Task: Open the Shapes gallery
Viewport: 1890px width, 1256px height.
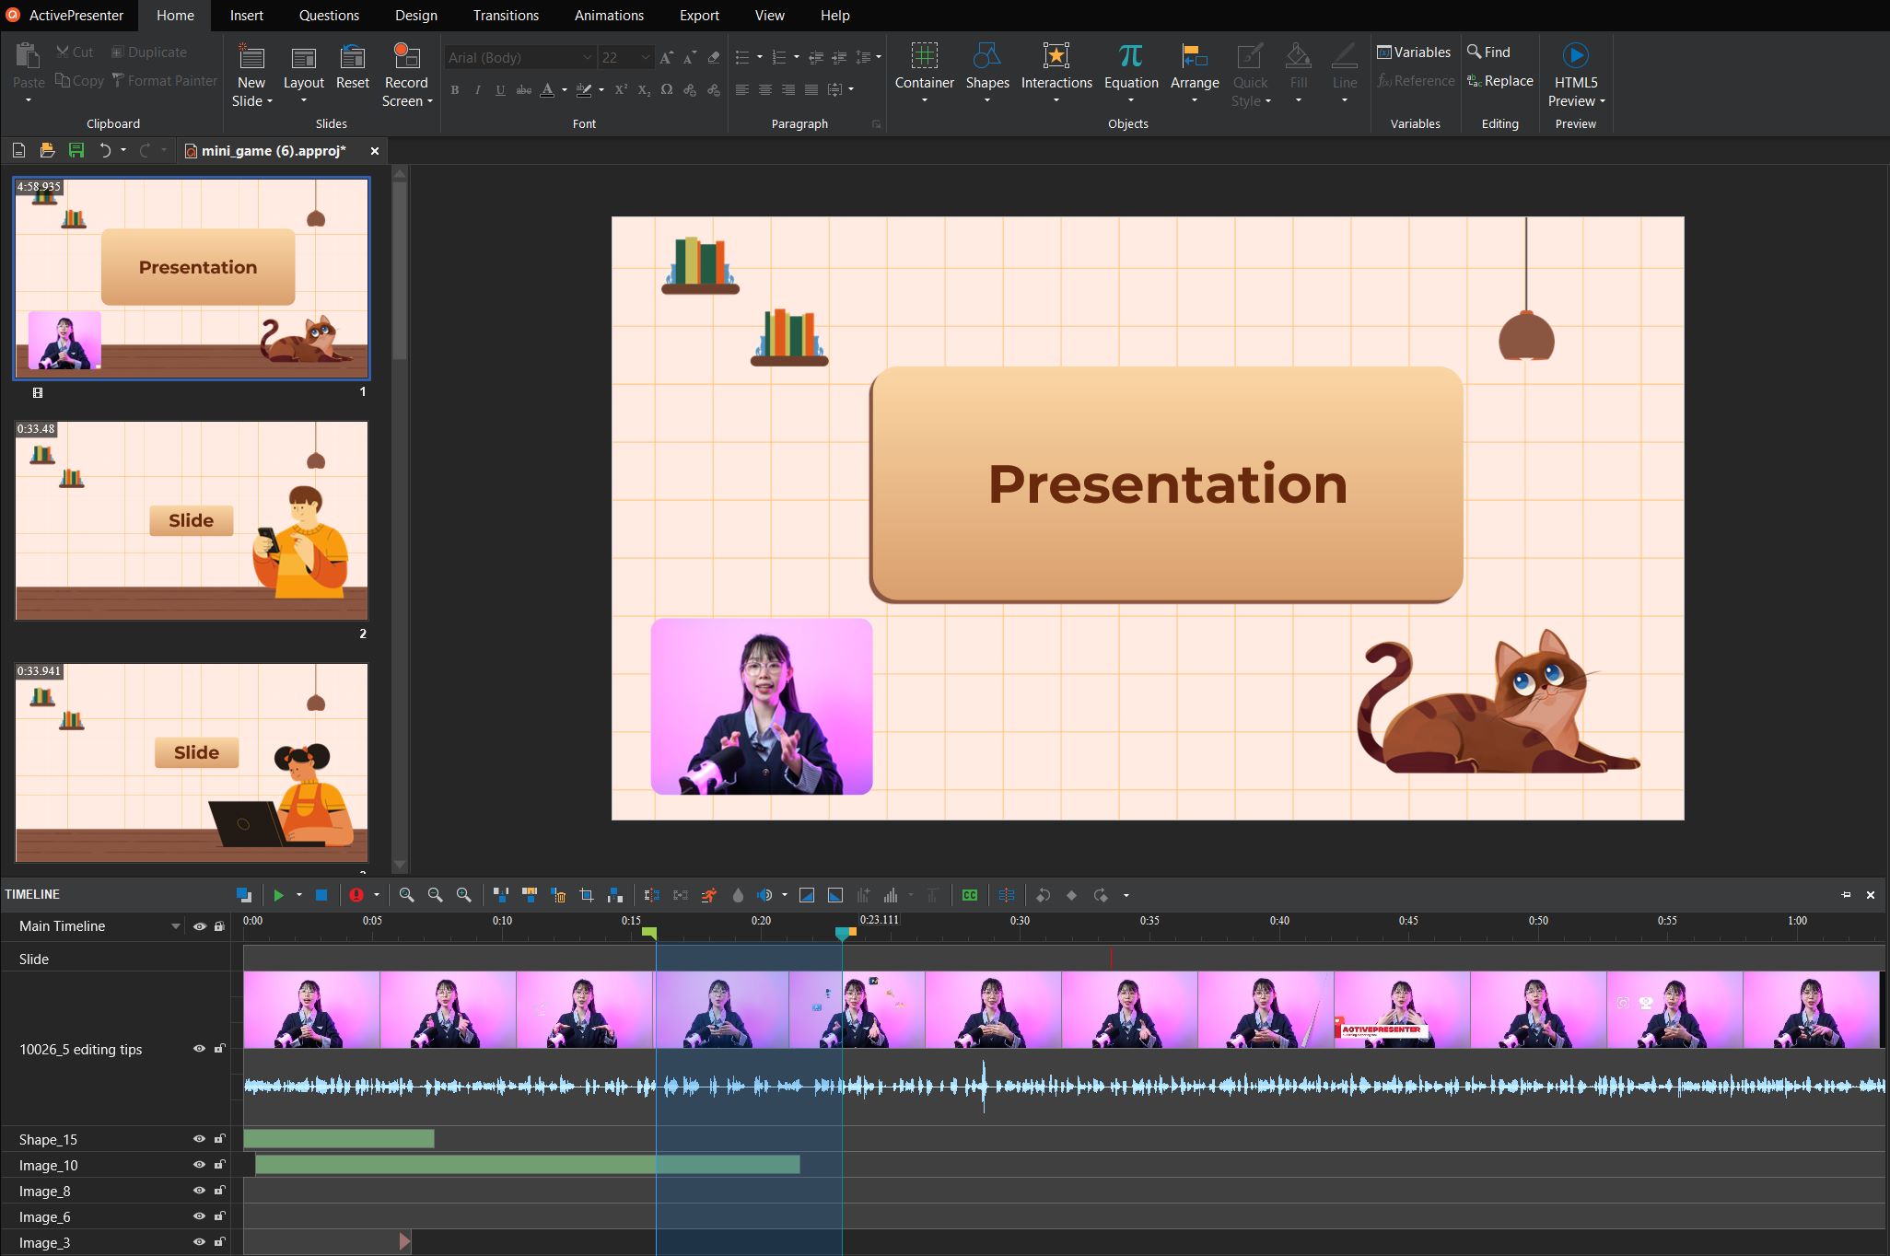Action: point(986,74)
